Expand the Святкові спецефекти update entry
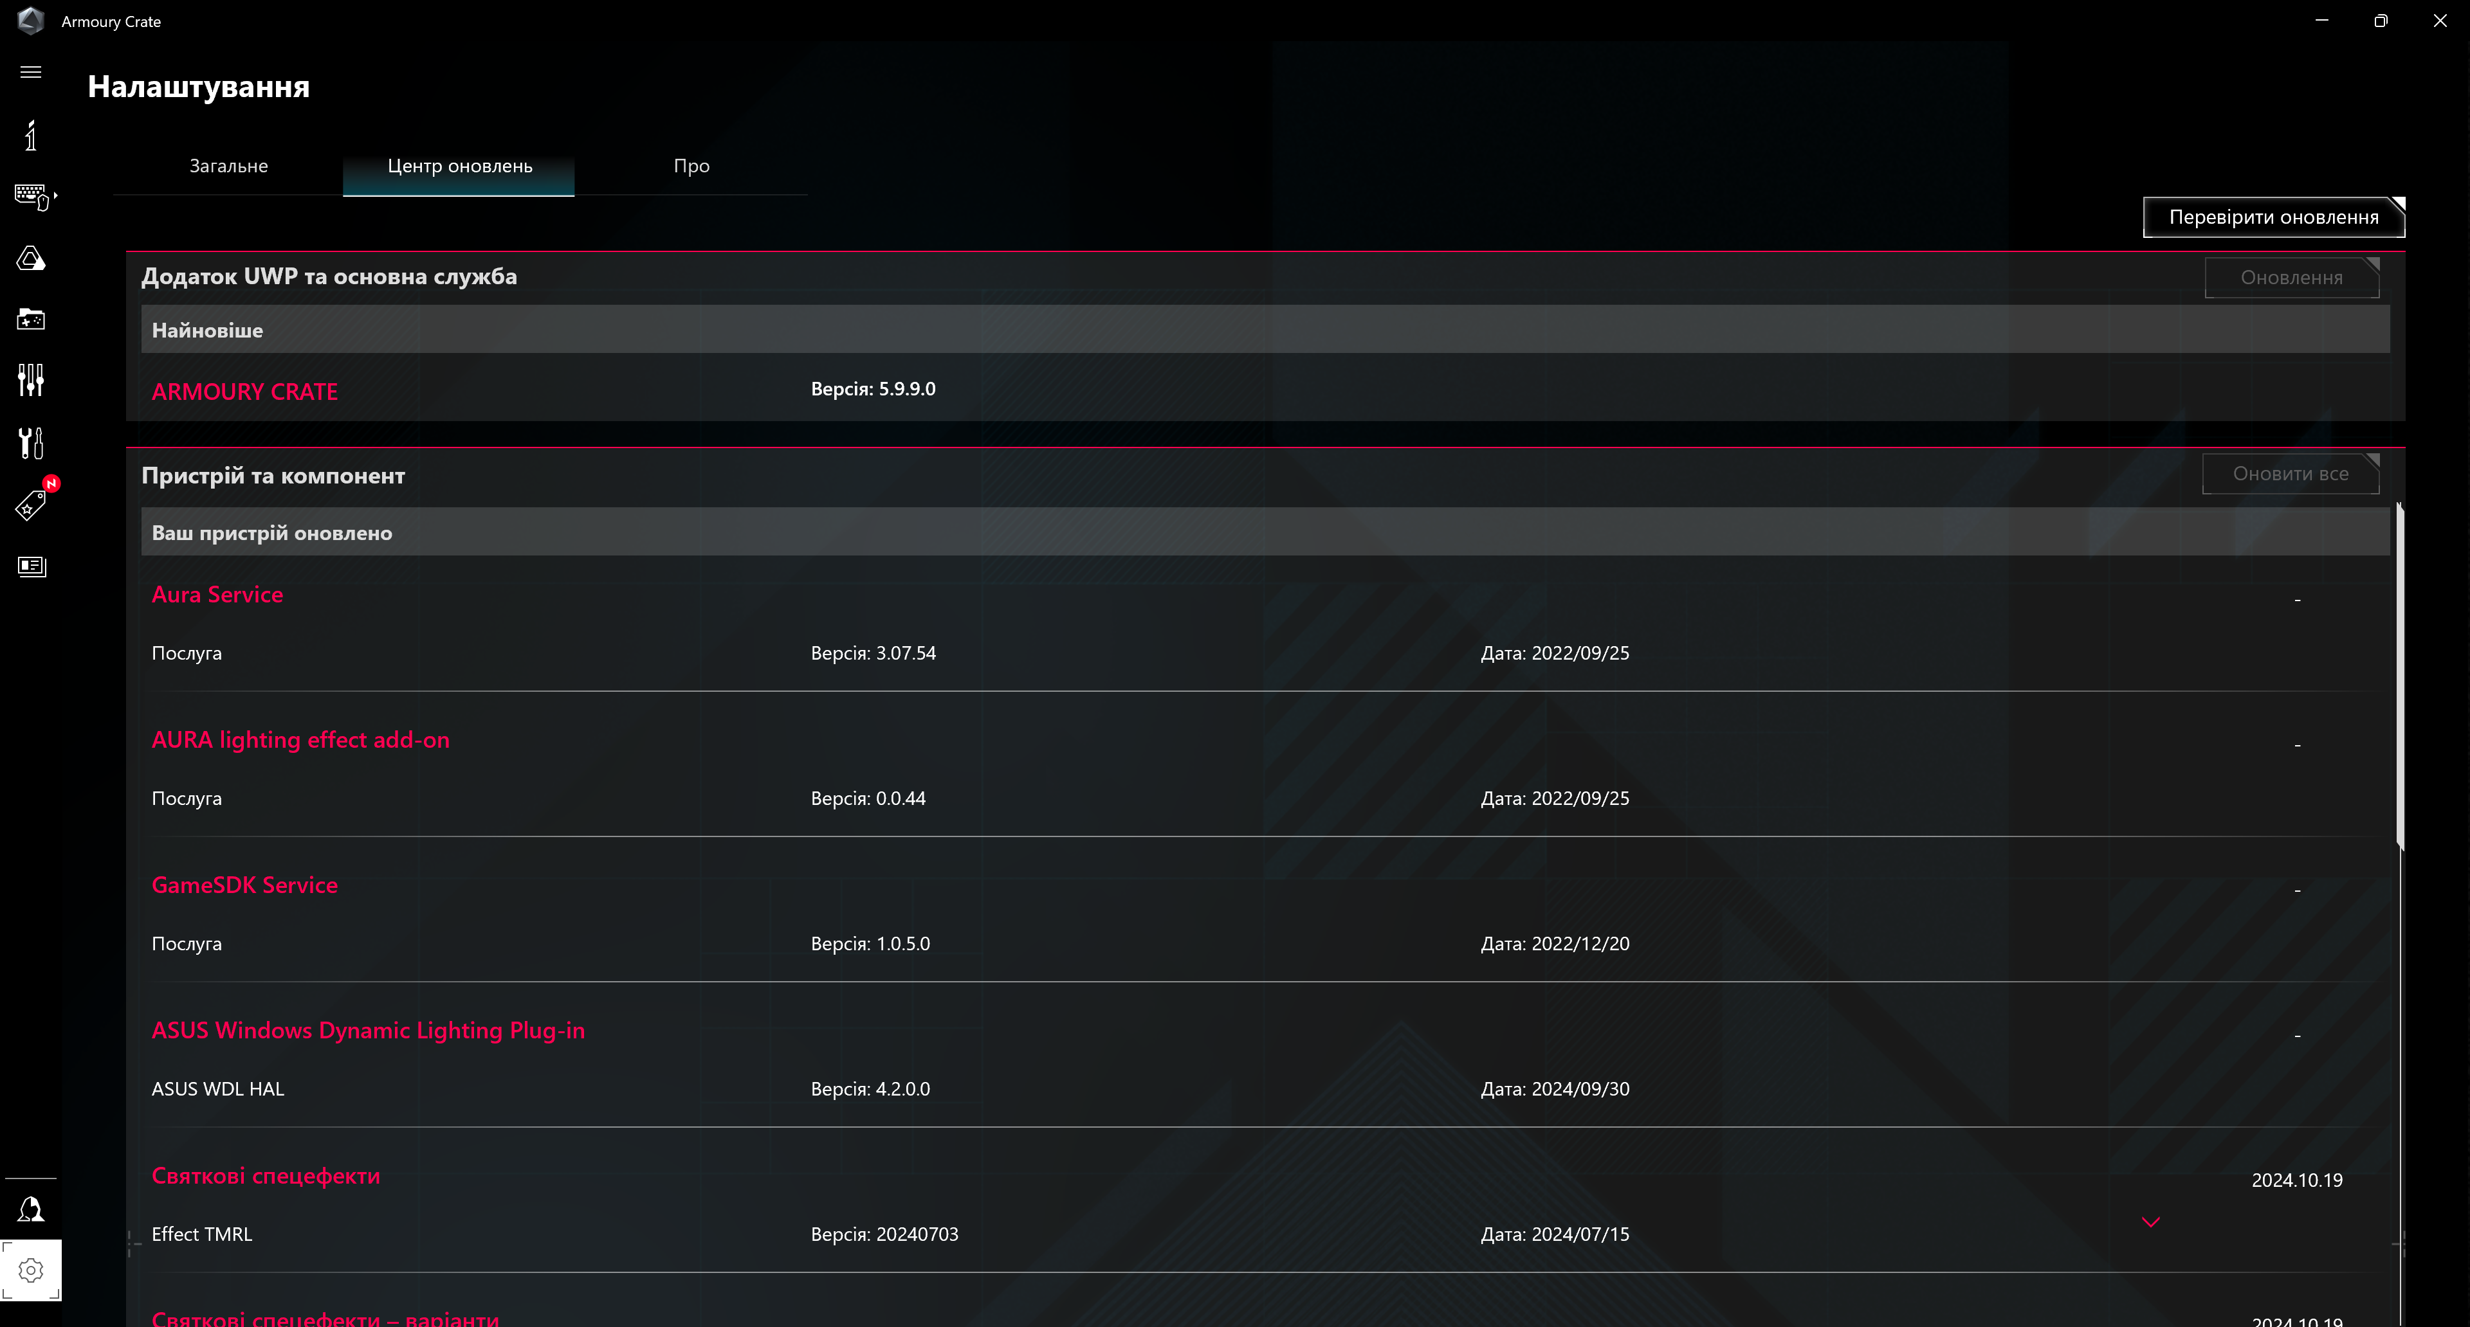The image size is (2470, 1327). 2150,1221
